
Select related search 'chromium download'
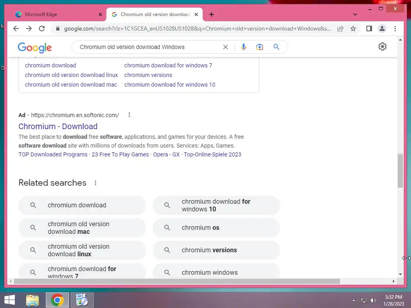[x=82, y=205]
